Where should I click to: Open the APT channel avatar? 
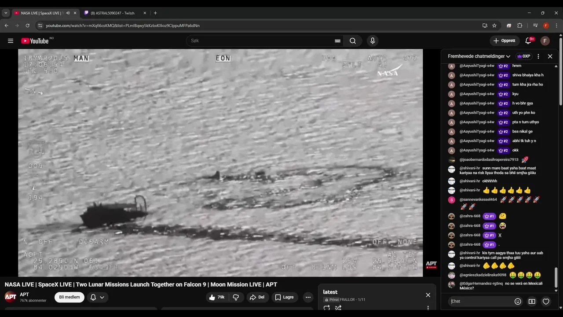11,297
